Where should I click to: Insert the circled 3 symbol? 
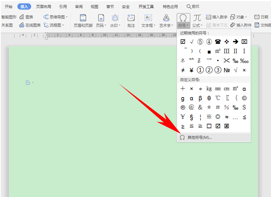tap(218, 70)
